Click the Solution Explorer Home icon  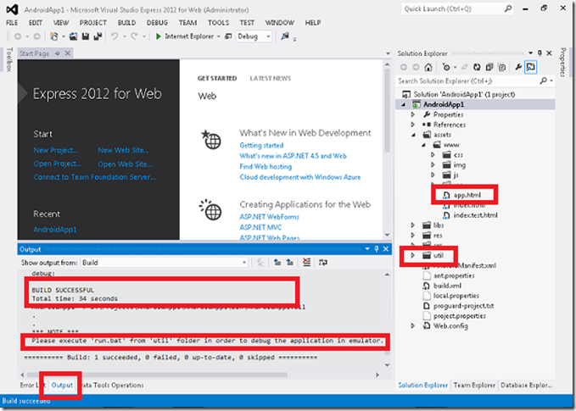pos(428,67)
